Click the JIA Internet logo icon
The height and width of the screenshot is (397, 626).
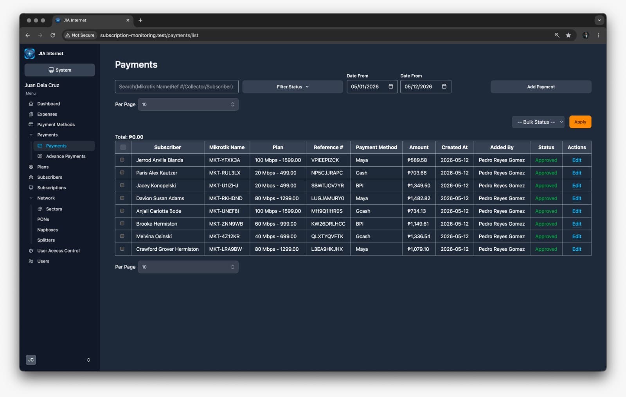[x=29, y=54]
